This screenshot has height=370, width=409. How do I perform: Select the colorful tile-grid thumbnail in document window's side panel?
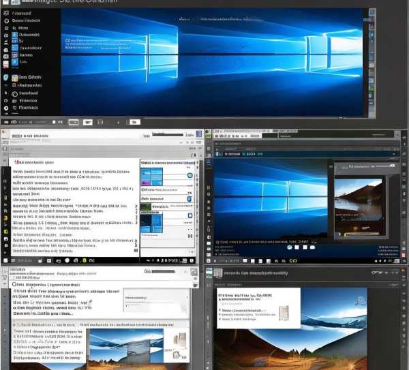(151, 176)
